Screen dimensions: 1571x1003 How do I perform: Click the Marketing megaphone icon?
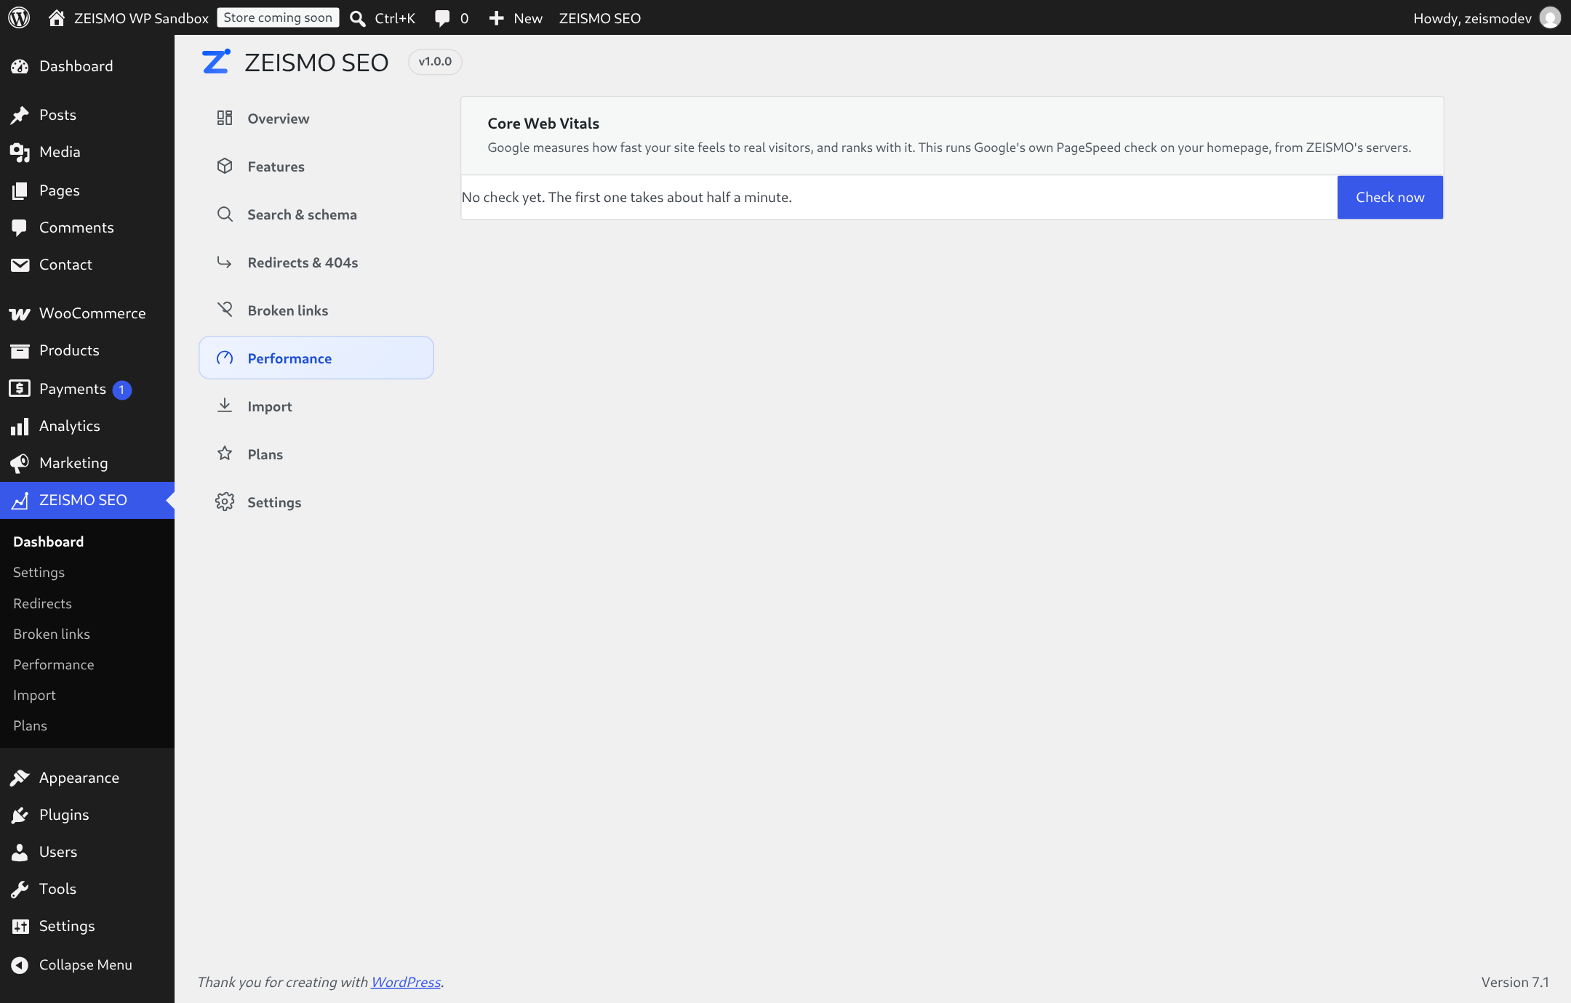click(x=20, y=463)
